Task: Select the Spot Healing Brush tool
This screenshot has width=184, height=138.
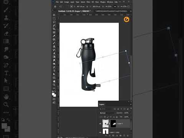Action: coord(54,39)
